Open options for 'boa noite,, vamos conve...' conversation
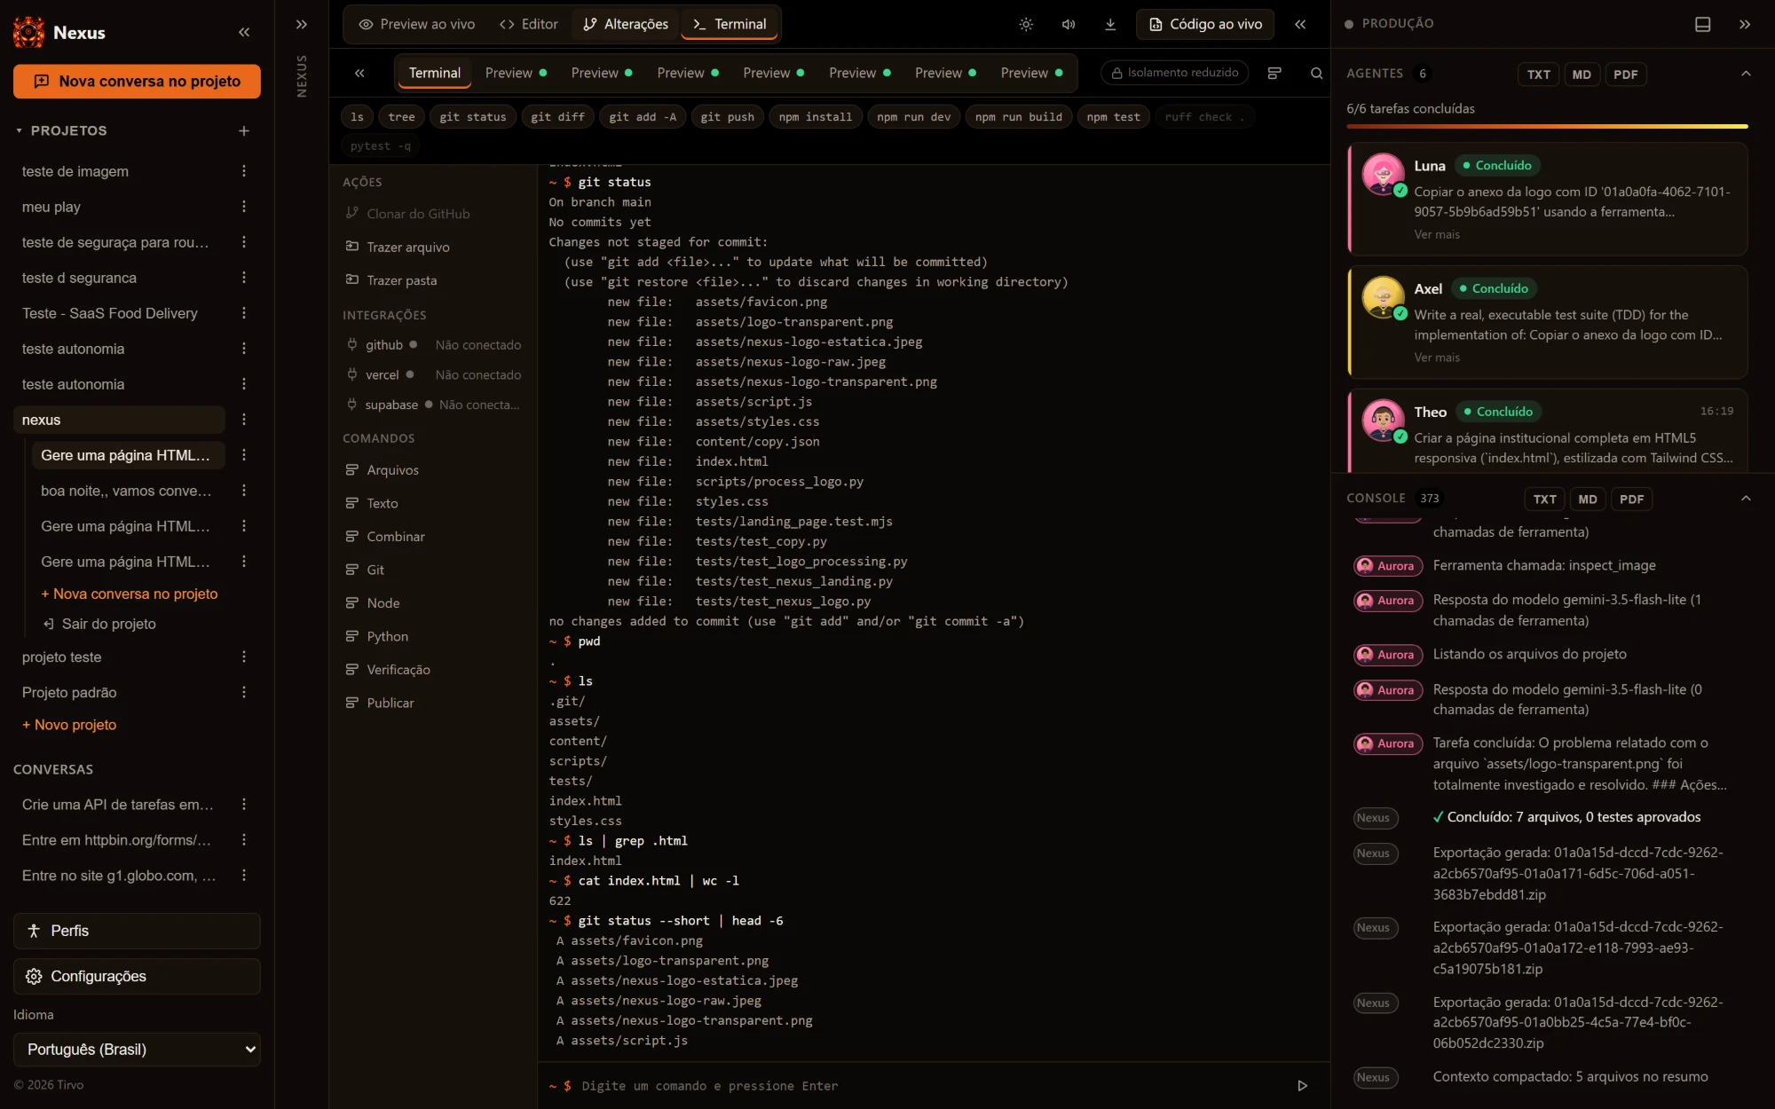Screen dimensions: 1775x1109 click(244, 491)
